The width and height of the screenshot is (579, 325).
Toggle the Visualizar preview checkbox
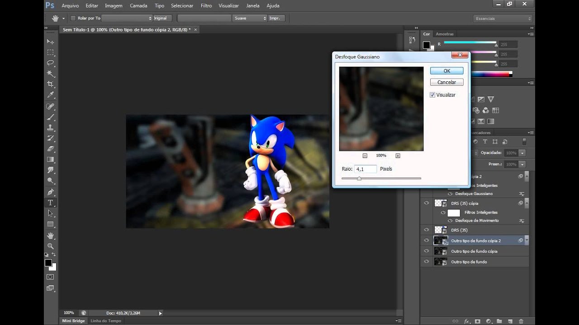click(x=432, y=95)
